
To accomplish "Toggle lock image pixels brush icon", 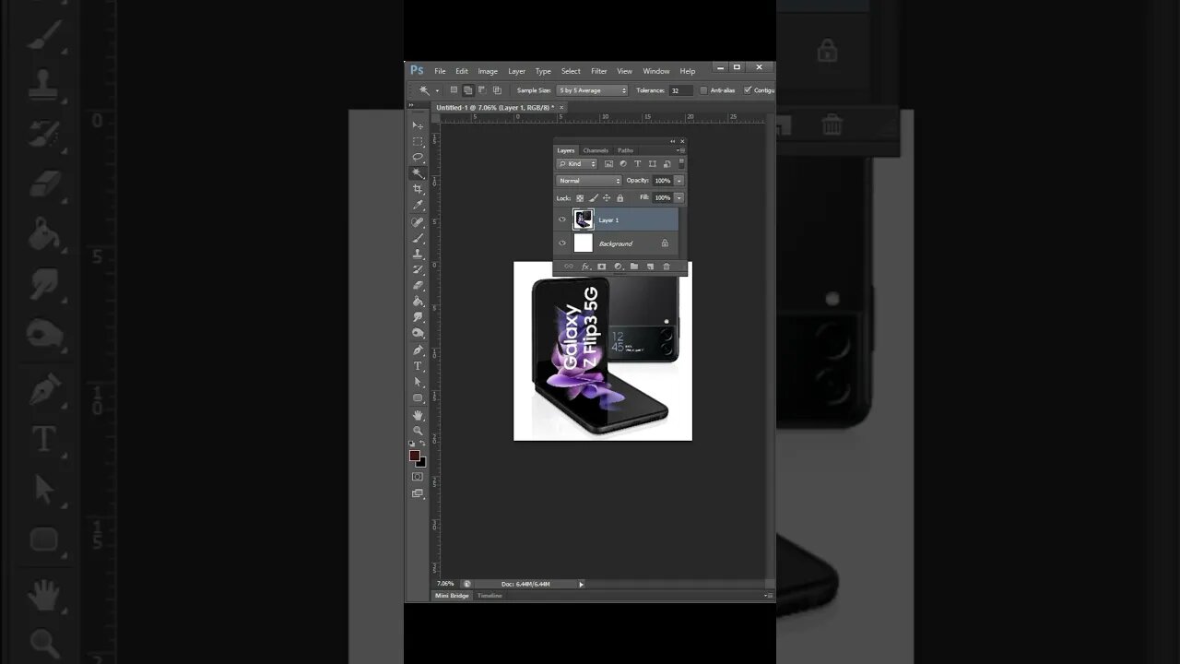I will click(x=593, y=198).
